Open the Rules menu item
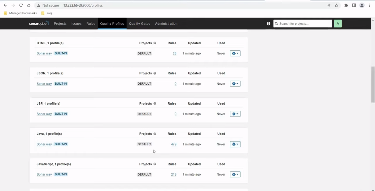The width and height of the screenshot is (375, 191). pos(91,24)
